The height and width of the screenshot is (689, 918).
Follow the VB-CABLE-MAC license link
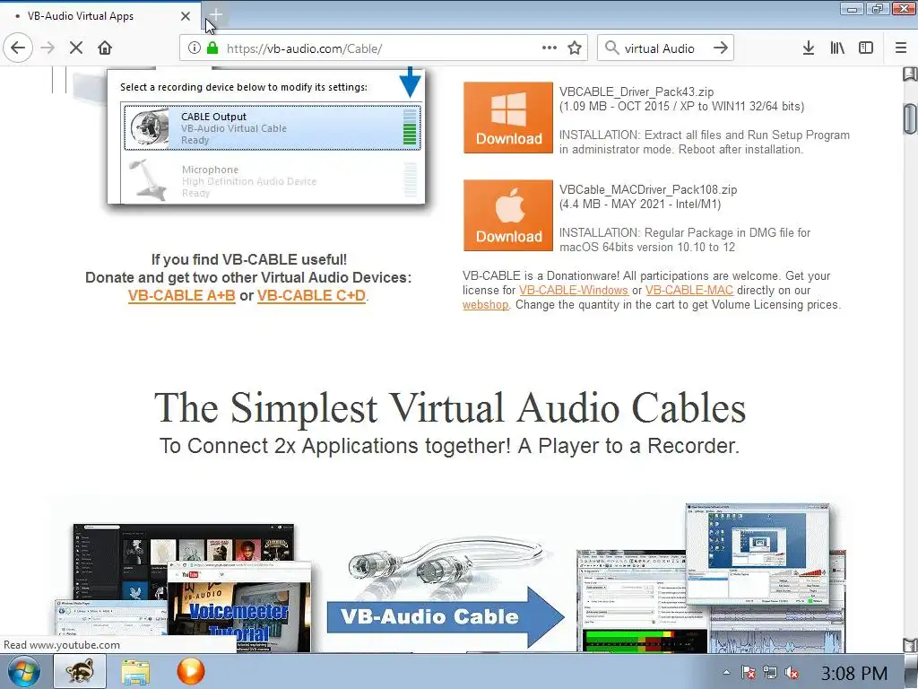click(x=689, y=290)
